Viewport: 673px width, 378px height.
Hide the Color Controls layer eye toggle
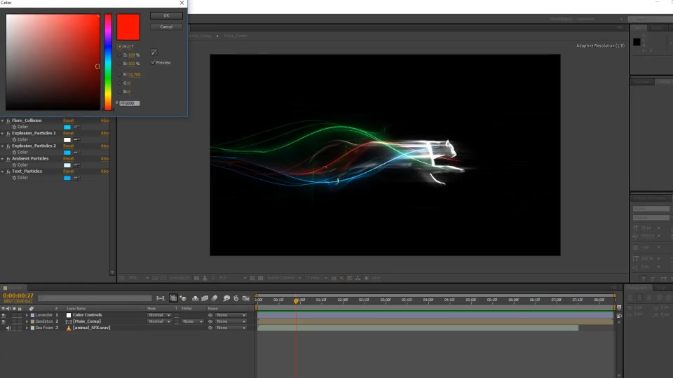(x=4, y=315)
